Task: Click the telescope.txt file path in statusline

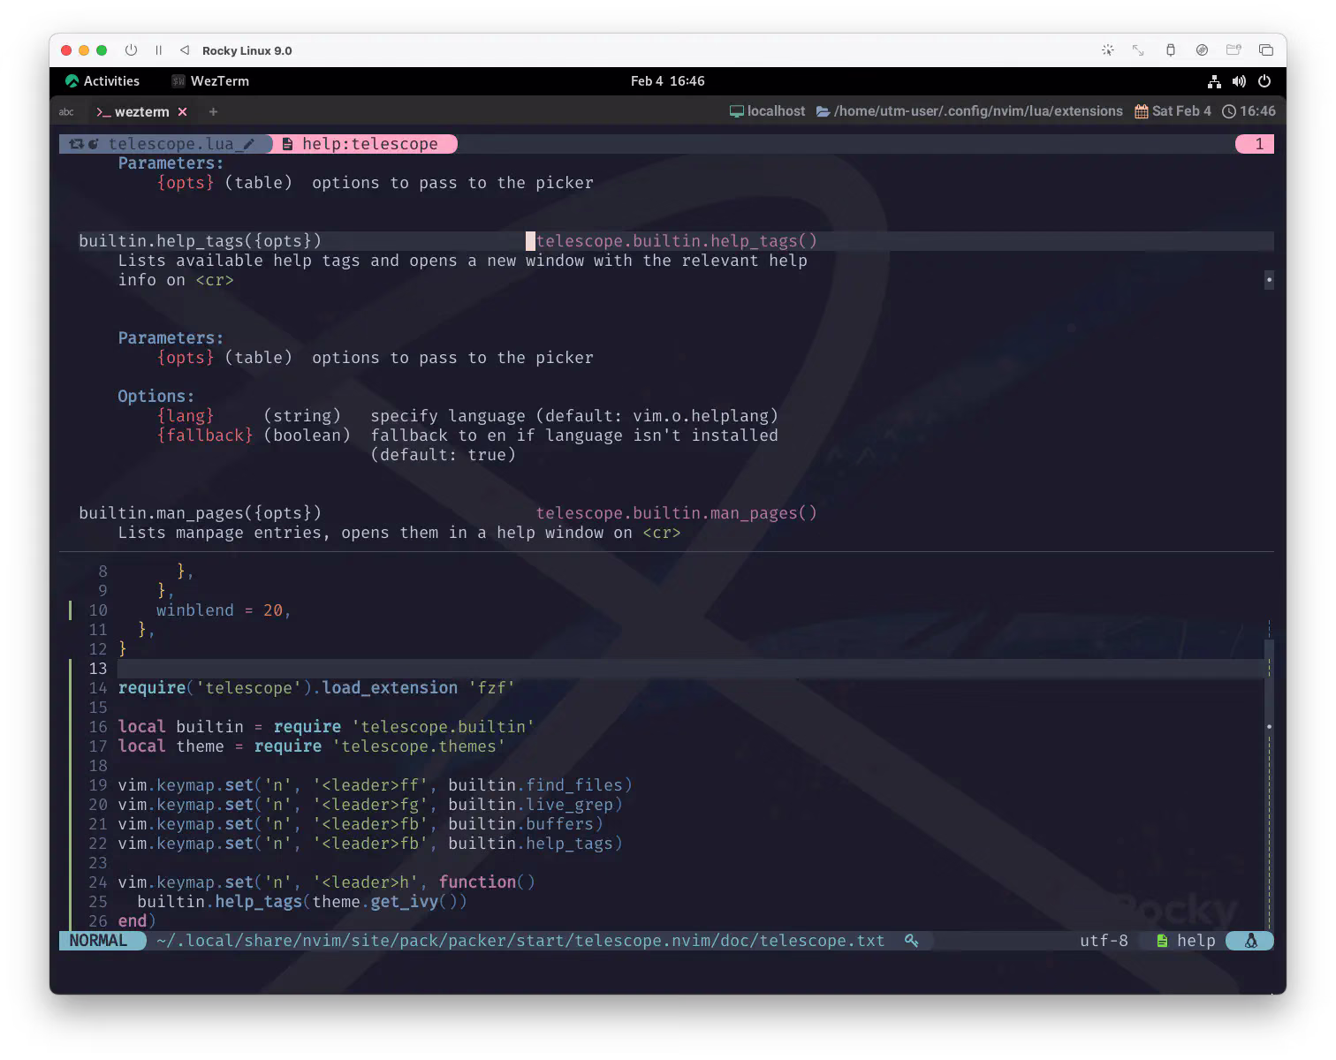Action: 520,941
